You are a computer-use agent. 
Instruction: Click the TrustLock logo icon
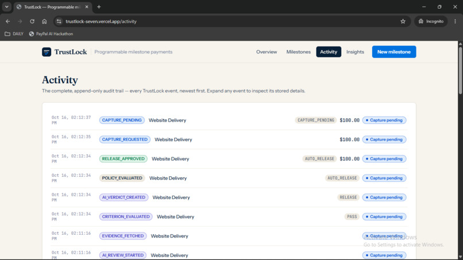(47, 52)
